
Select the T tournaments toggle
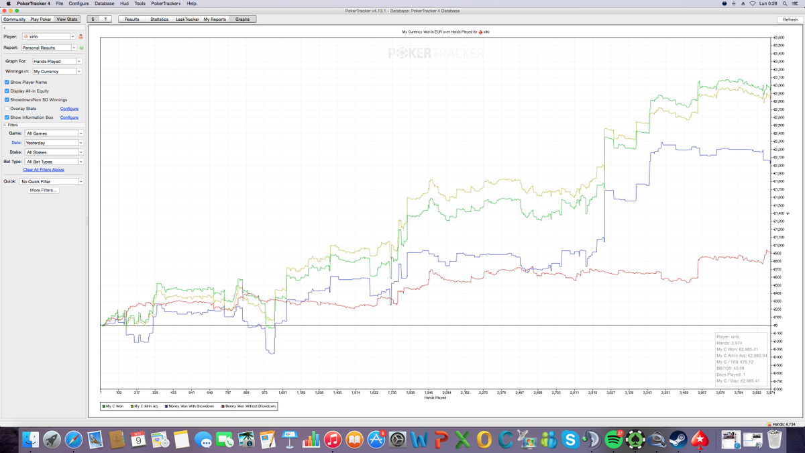coord(105,19)
